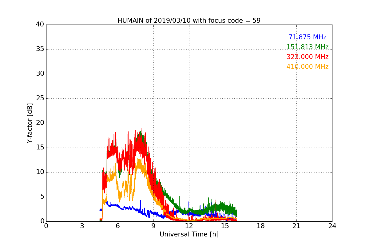Select the 323.000 MHz legend label
Viewport: 369px width, 246px height.
307,57
